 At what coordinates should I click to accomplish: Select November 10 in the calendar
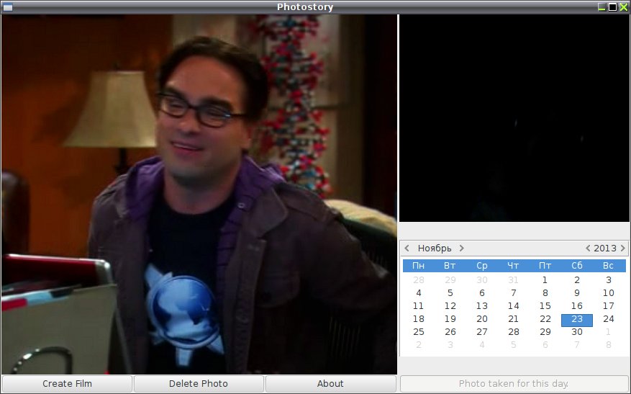coord(609,293)
